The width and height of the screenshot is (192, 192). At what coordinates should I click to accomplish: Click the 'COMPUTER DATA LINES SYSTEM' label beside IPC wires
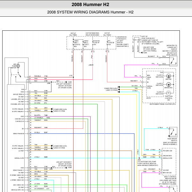point(110,89)
